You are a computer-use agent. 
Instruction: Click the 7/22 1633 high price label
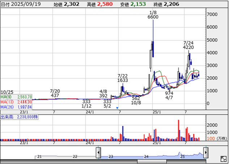click(x=123, y=78)
